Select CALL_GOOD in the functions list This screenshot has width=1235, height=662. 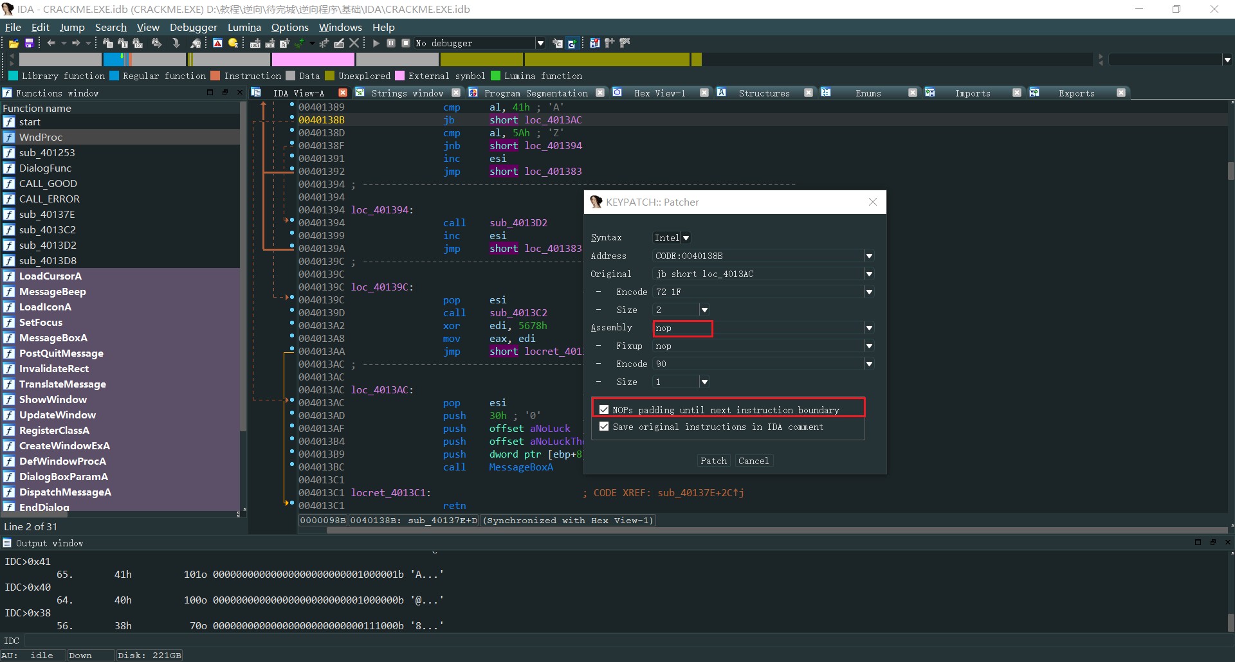coord(48,184)
